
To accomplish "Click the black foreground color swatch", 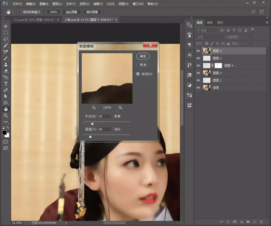I will click(x=4, y=133).
